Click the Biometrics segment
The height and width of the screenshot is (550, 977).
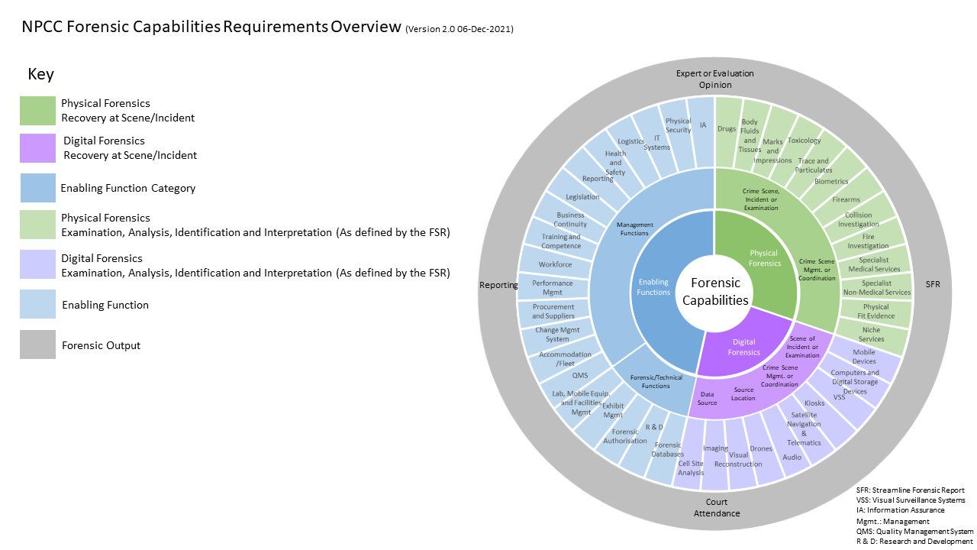pos(831,182)
